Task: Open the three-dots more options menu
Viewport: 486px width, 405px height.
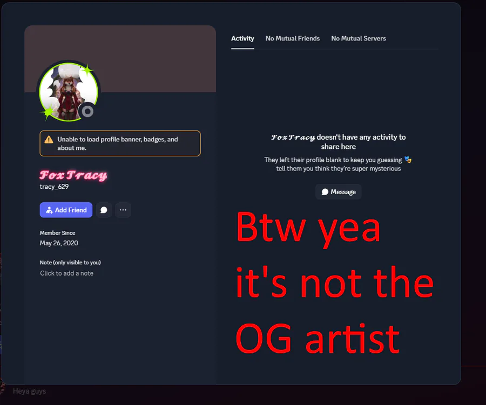Action: tap(123, 210)
